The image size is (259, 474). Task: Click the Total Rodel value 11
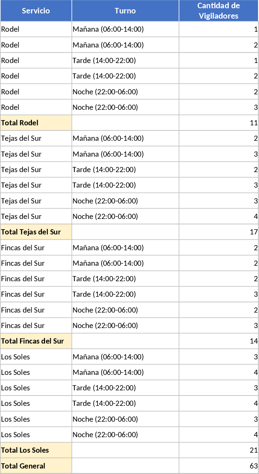pos(218,123)
